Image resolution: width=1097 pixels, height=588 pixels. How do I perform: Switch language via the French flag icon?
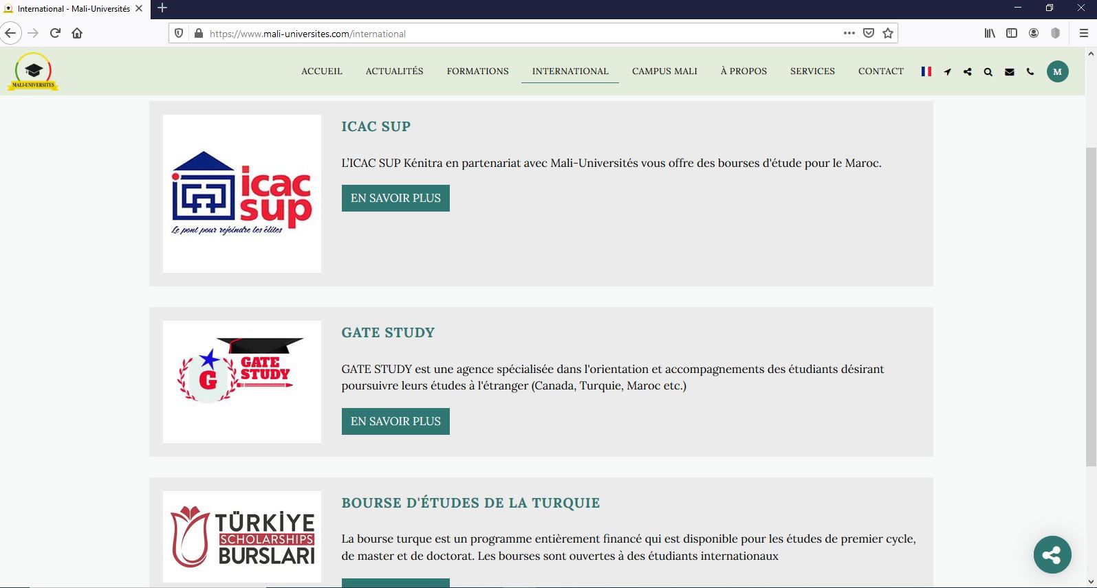926,71
